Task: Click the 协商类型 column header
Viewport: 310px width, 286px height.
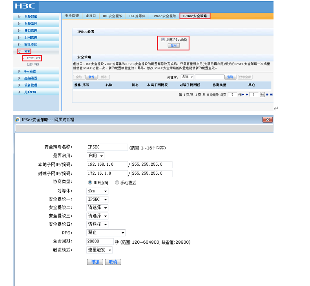Action: [219, 85]
